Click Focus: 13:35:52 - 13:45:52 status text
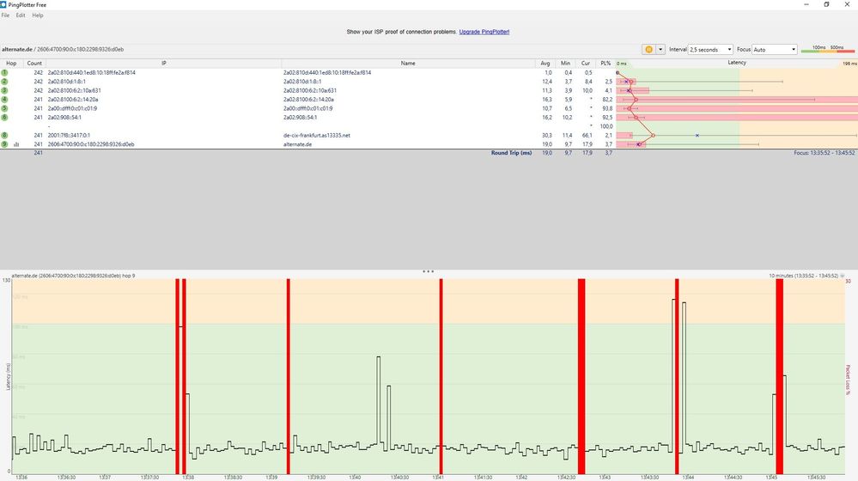 click(824, 153)
